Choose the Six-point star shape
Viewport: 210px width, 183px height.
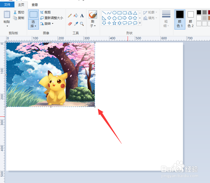[119, 23]
